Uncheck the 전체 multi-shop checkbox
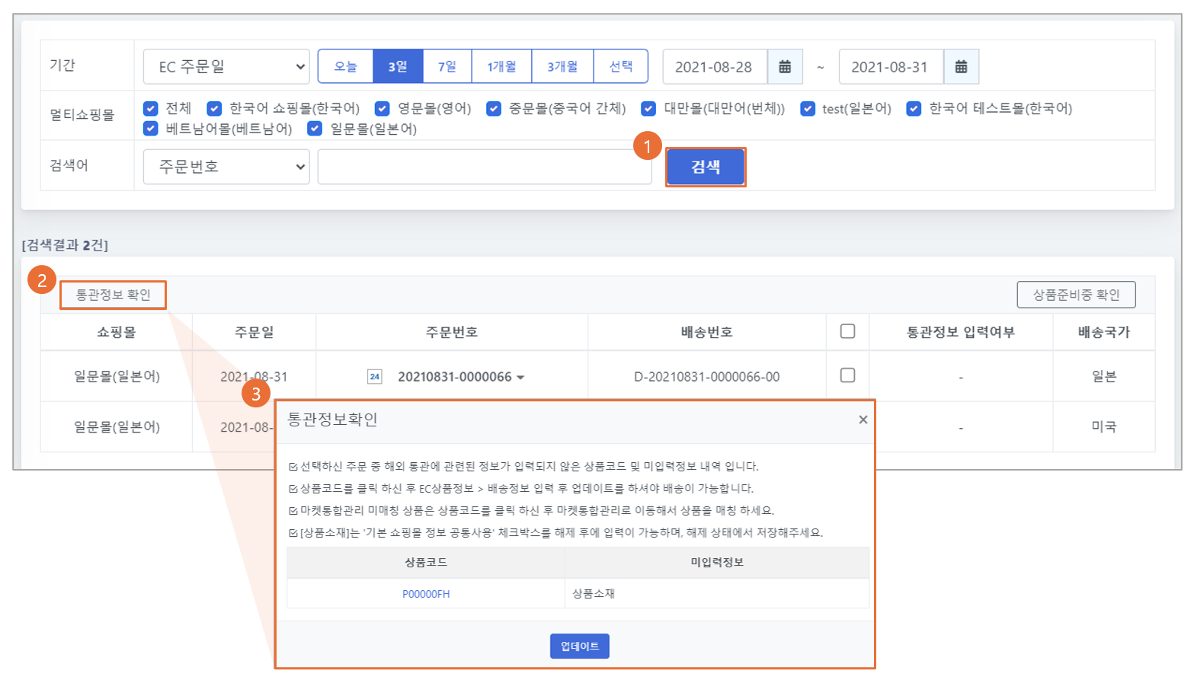1194x683 pixels. (x=151, y=109)
